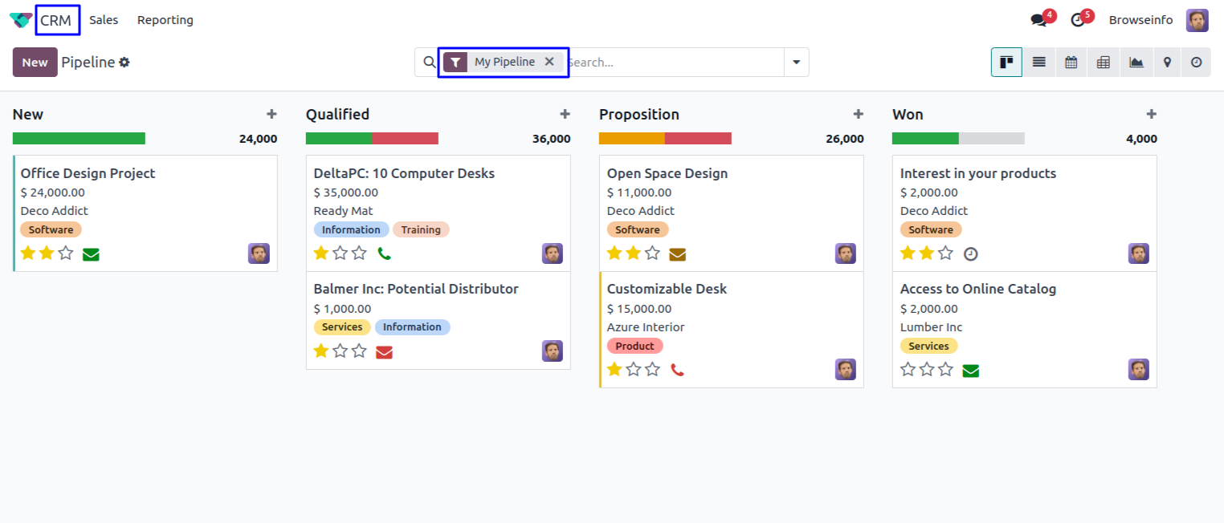Click the New button
This screenshot has height=523, width=1224.
[x=35, y=63]
